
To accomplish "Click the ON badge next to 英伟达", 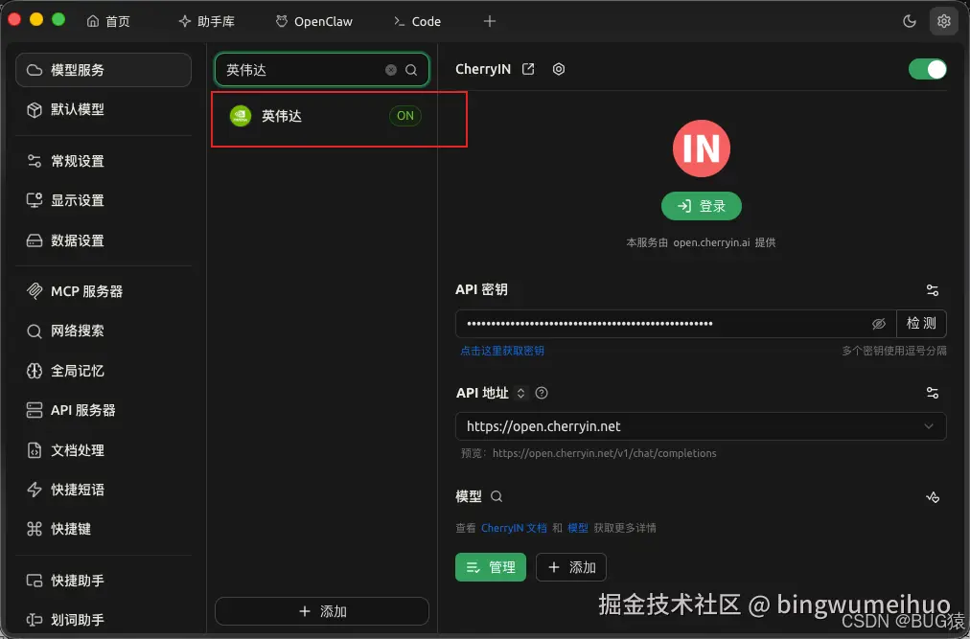I will pos(404,115).
